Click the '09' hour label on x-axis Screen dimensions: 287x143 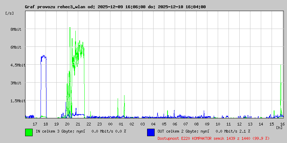click(x=207, y=124)
